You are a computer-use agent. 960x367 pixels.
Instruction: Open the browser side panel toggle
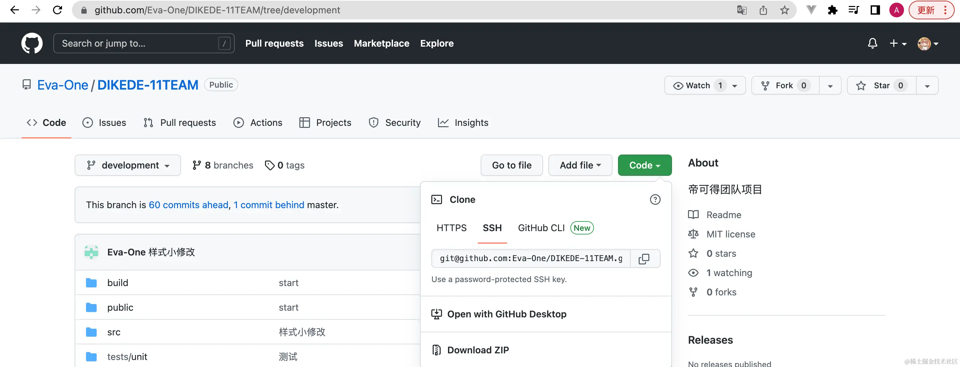tap(875, 10)
